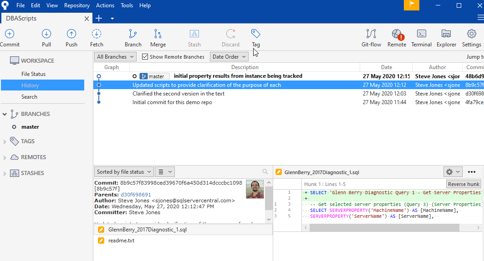484x261 pixels.
Task: Expand the TAGS section in sidebar
Action: 5,141
